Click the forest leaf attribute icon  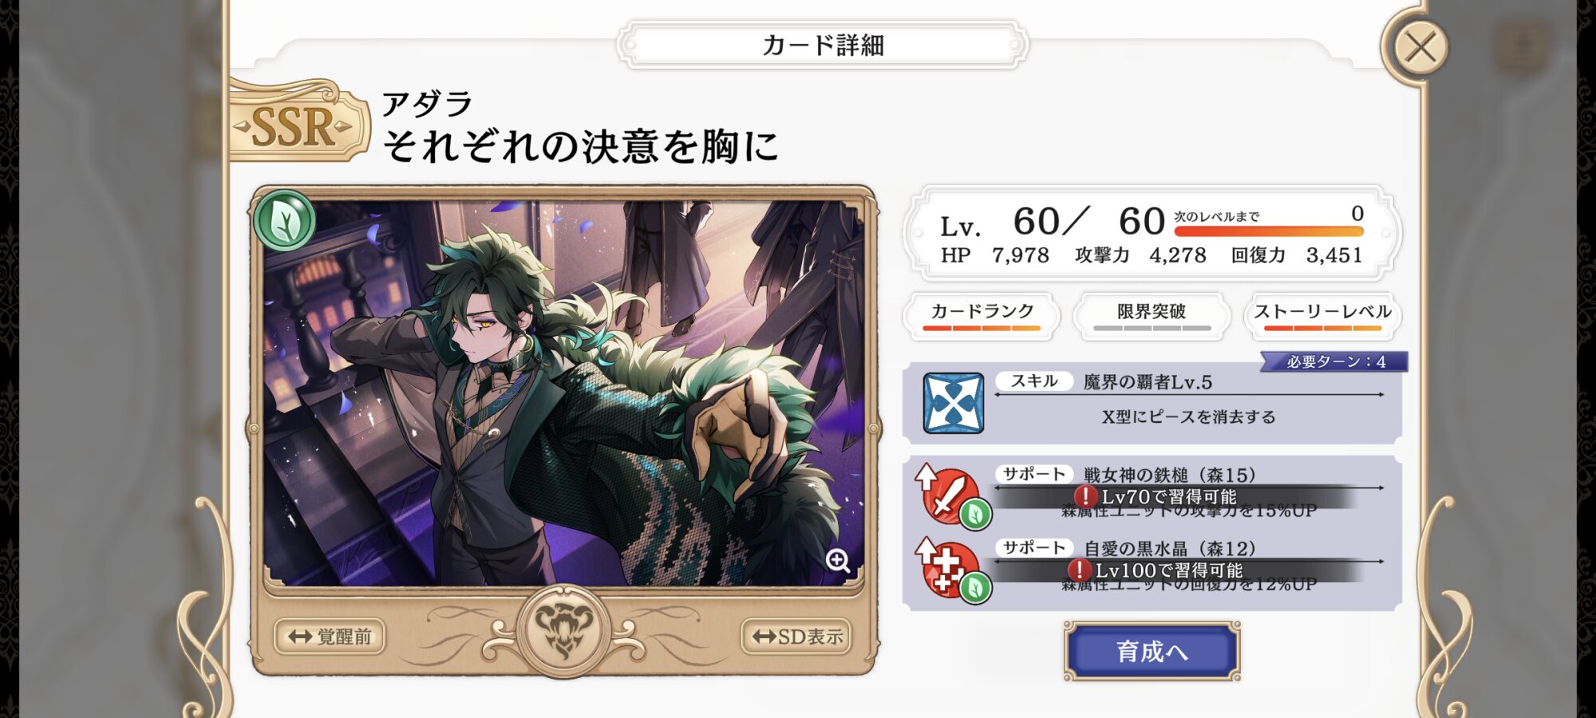(284, 220)
